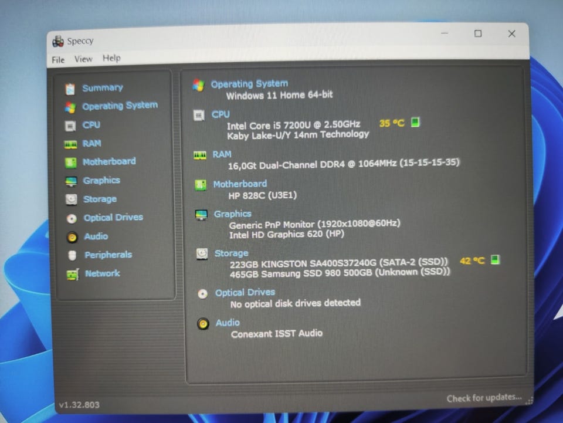Image resolution: width=563 pixels, height=423 pixels.
Task: Select the Operating System flag icon in sidebar
Action: (70, 107)
